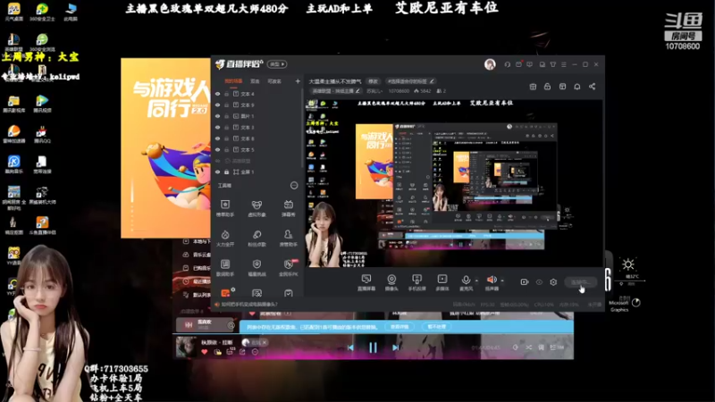715x402 pixels.
Task: Pause the music player track
Action: tap(373, 348)
